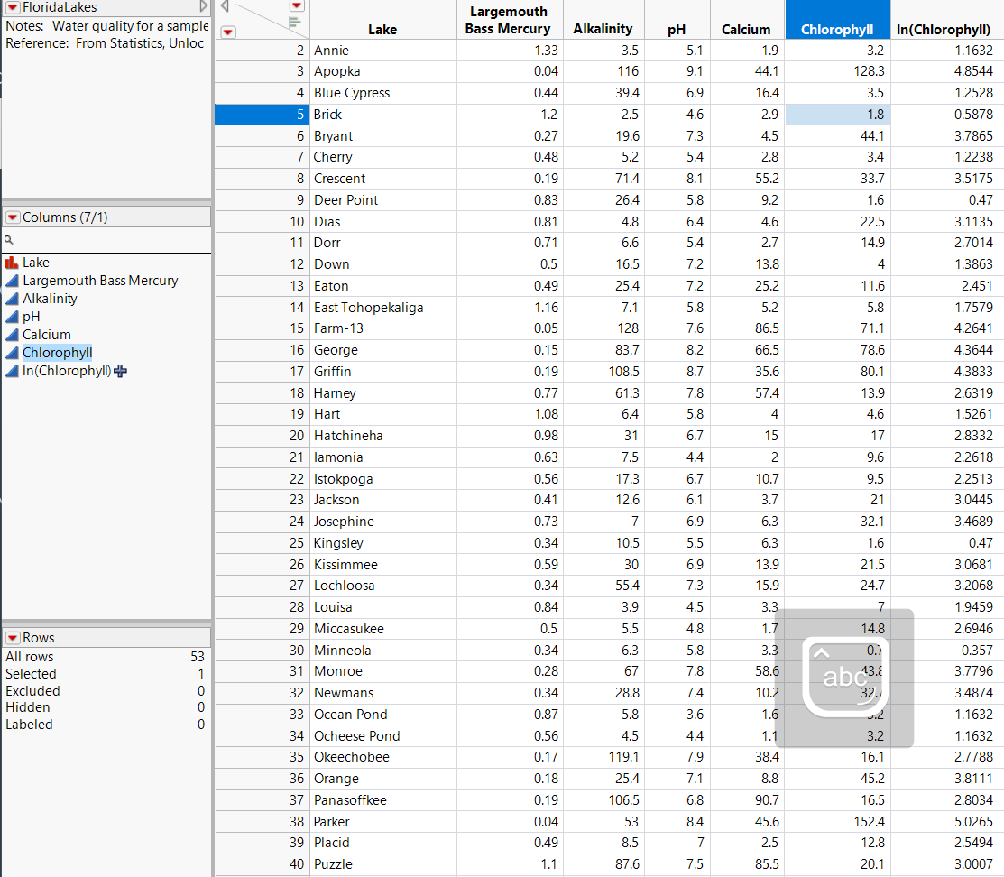Click the continuous modeling icon beside pH
Viewport: 1004px width, 877px height.
click(x=11, y=317)
